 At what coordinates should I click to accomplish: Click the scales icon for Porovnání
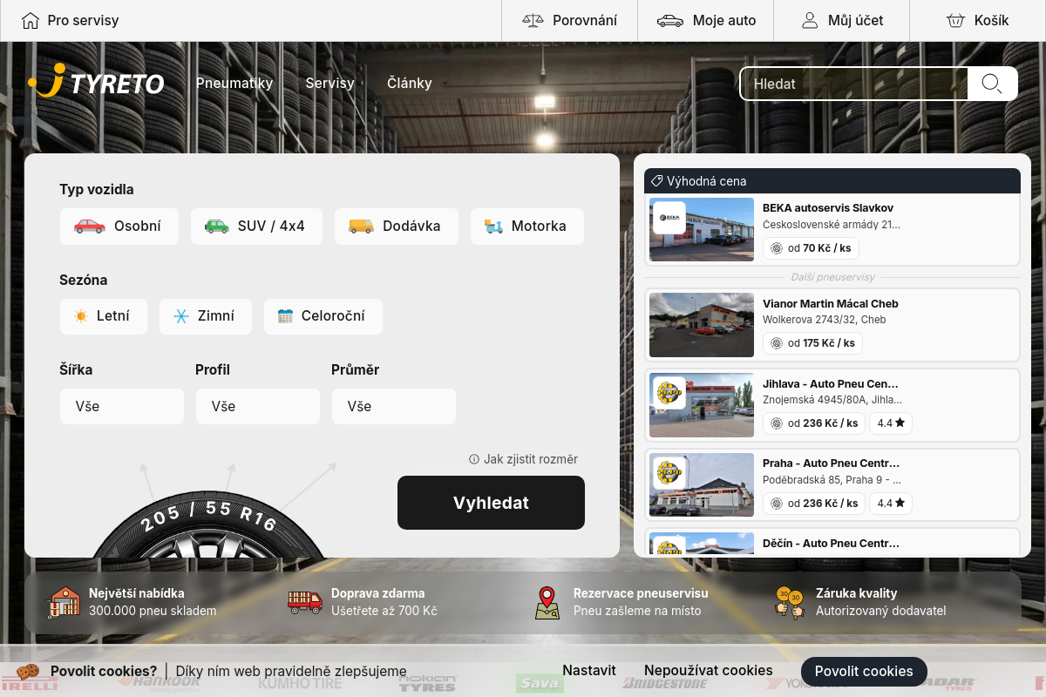(533, 20)
